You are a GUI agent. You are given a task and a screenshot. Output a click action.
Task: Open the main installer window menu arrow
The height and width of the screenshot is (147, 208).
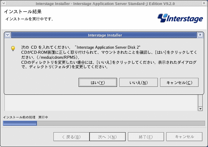tap(4, 3)
